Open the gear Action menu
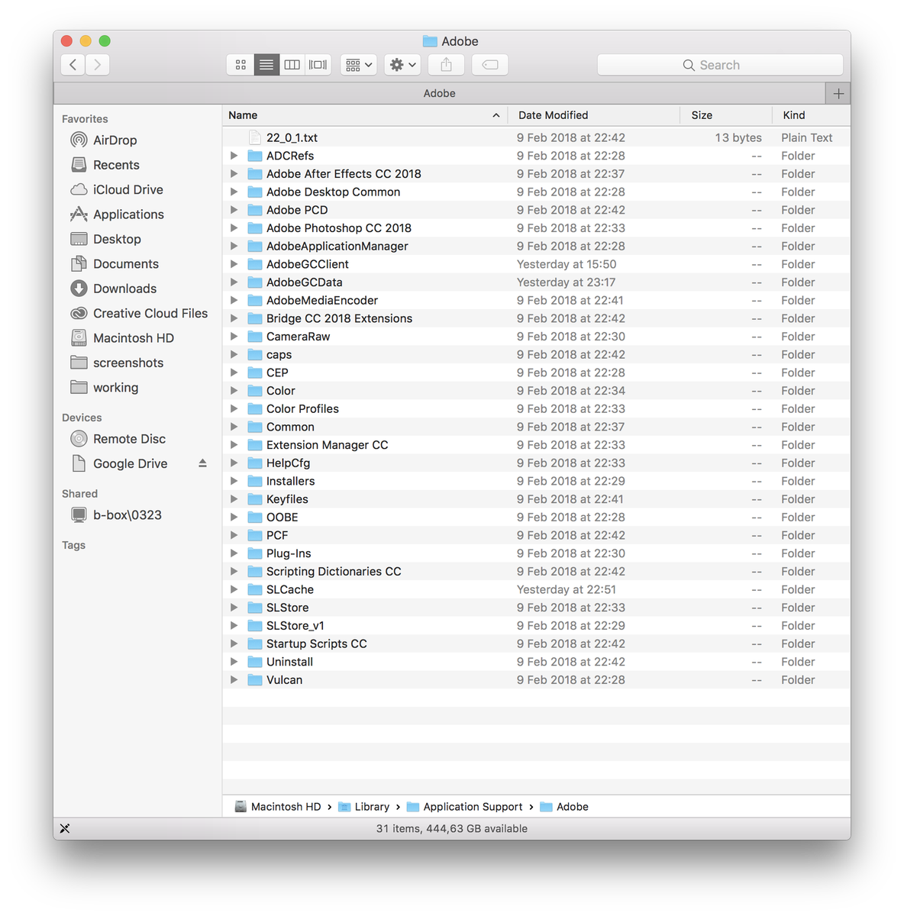The height and width of the screenshot is (916, 904). click(403, 65)
